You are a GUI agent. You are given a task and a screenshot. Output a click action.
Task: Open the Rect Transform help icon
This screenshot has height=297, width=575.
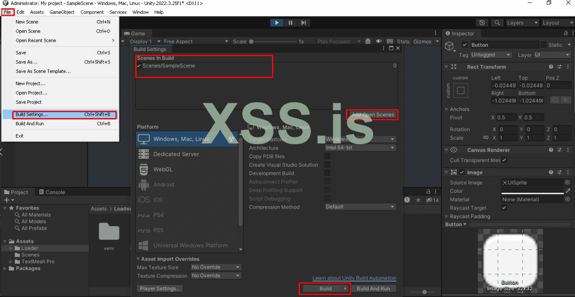(x=551, y=67)
